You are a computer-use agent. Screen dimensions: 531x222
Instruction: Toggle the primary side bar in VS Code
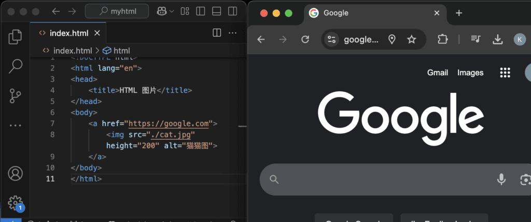click(x=201, y=11)
